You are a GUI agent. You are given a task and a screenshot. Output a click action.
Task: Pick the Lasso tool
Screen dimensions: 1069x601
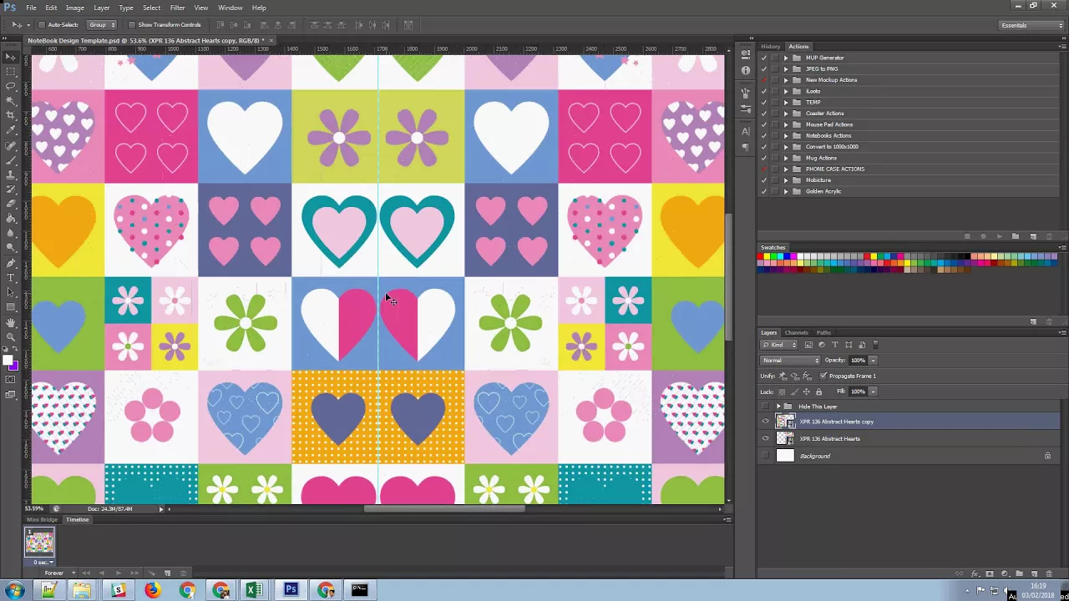click(x=11, y=85)
